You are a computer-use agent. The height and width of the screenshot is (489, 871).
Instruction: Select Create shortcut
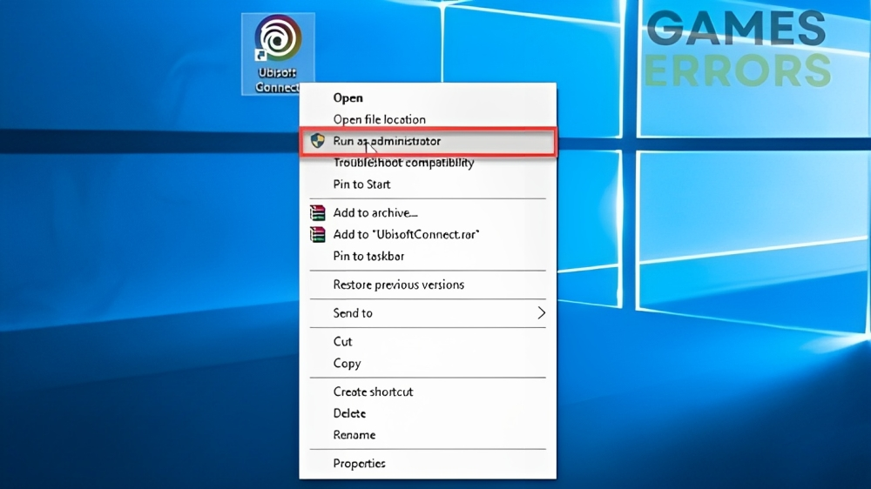point(428,392)
